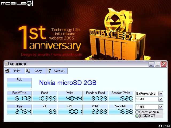Click the FDBENCH title bar app icon
This screenshot has width=171, height=128.
point(7,64)
